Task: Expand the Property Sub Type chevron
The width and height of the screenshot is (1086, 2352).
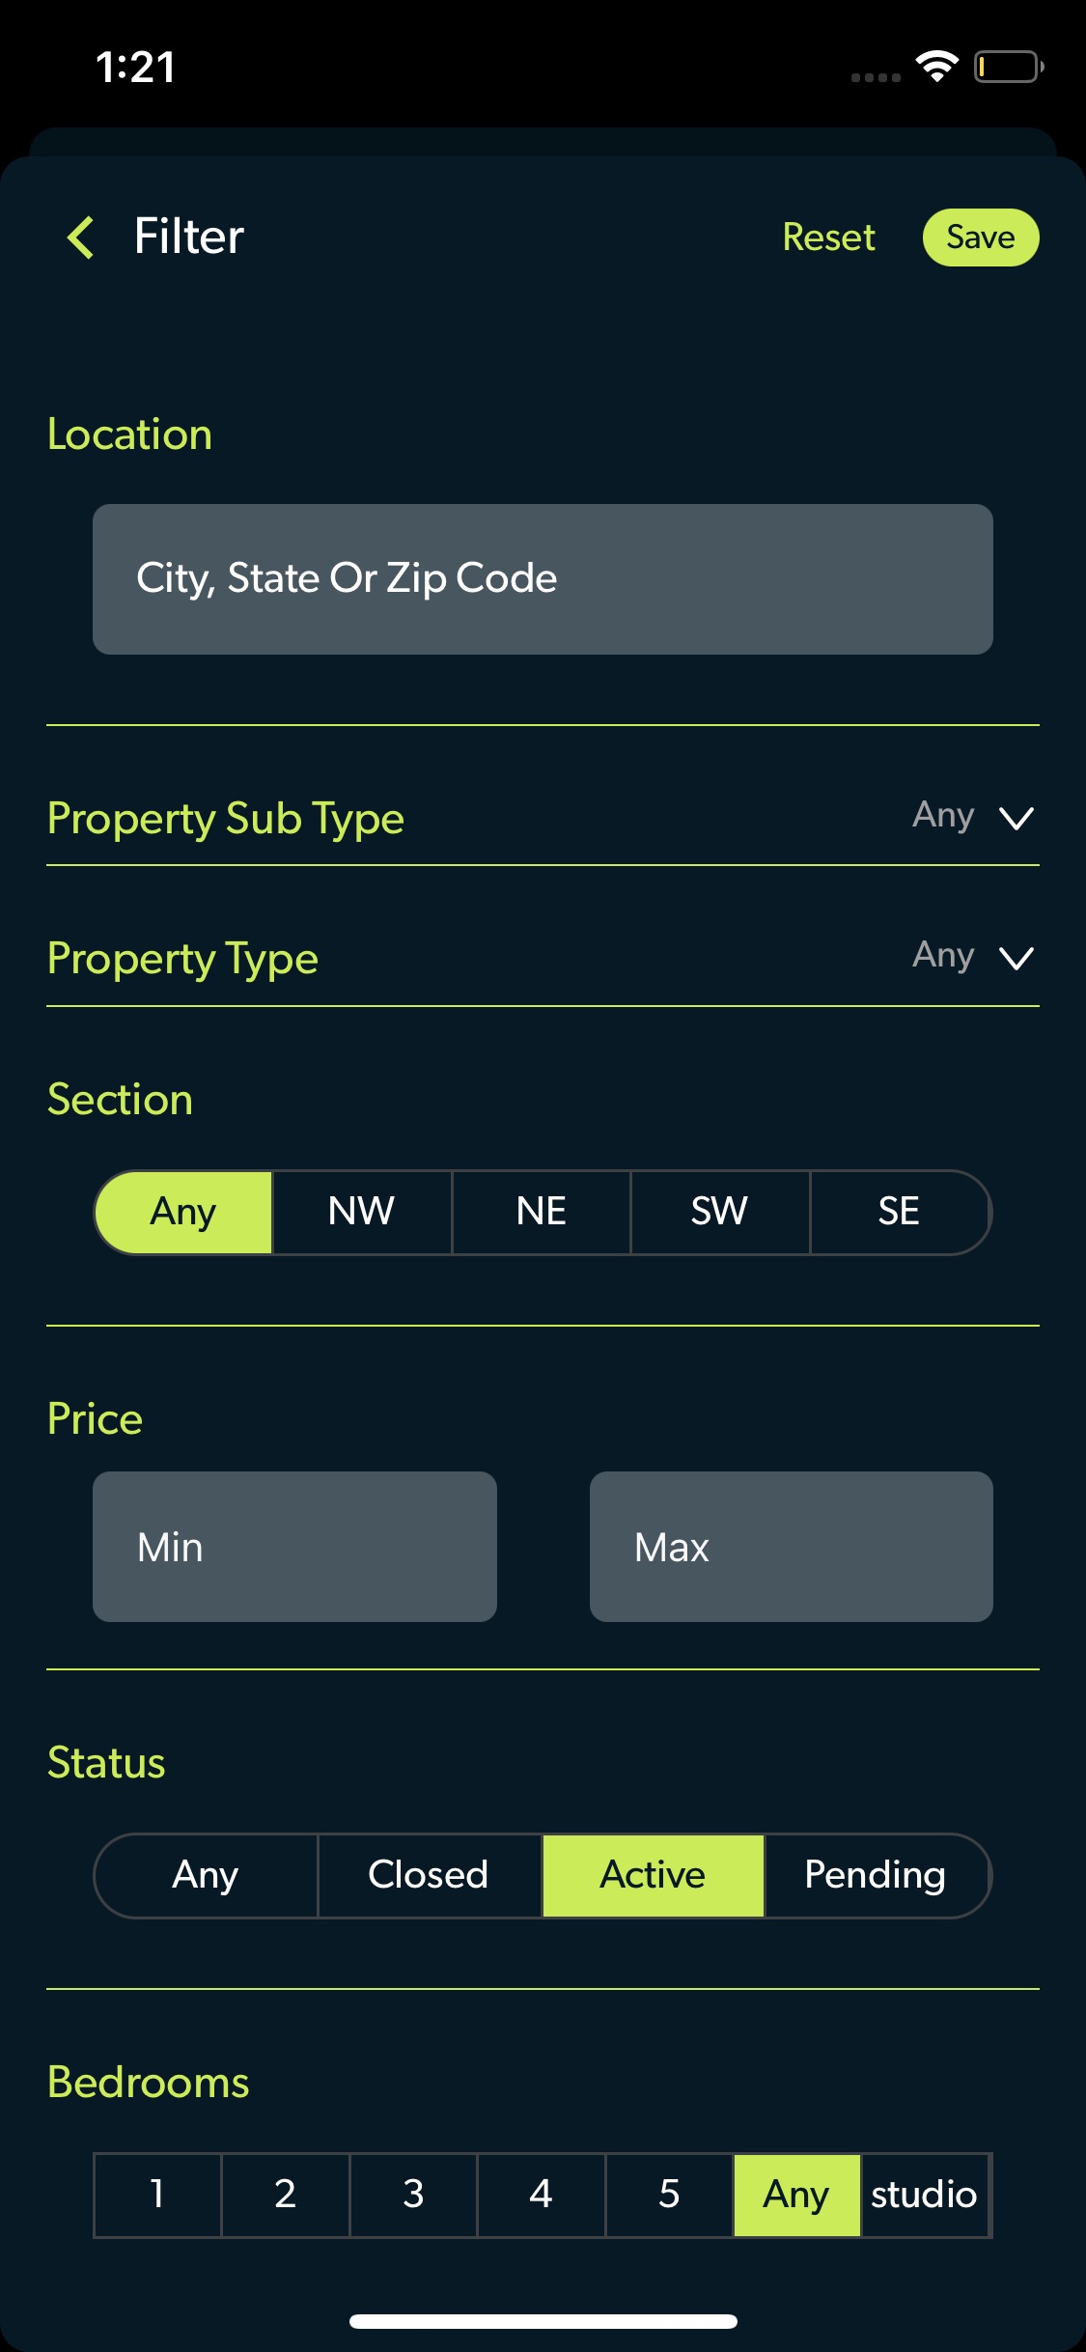Action: tap(1016, 819)
